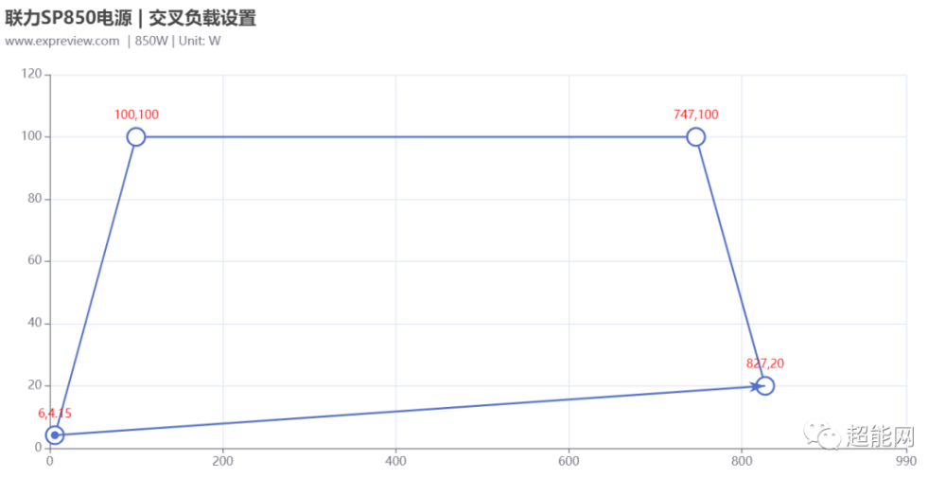Open the www.expreview.com subtitle link
The width and height of the screenshot is (946, 478).
tap(62, 41)
